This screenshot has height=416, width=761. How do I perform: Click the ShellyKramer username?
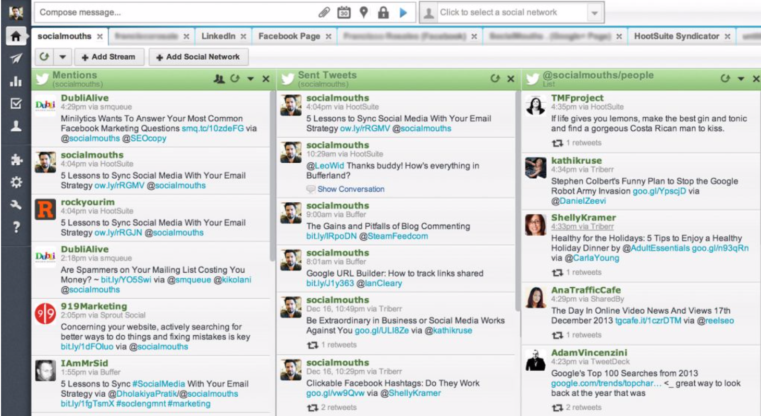583,217
